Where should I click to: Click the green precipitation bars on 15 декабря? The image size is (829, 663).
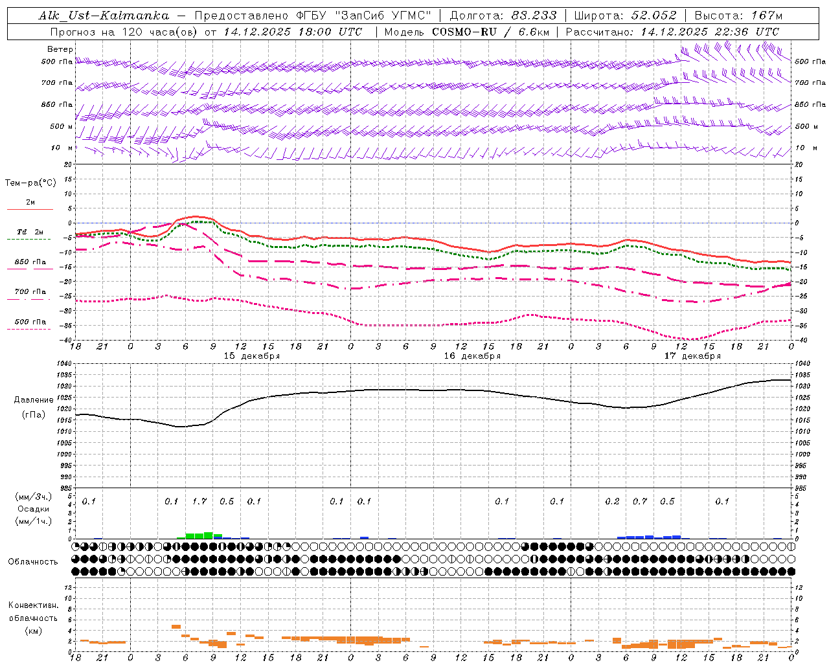[199, 535]
